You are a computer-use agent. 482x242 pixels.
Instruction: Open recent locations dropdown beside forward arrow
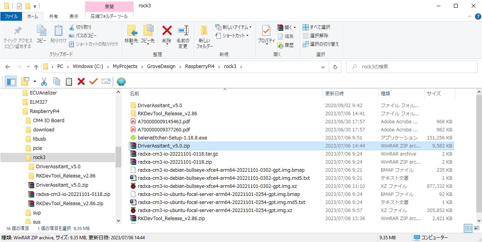28,67
